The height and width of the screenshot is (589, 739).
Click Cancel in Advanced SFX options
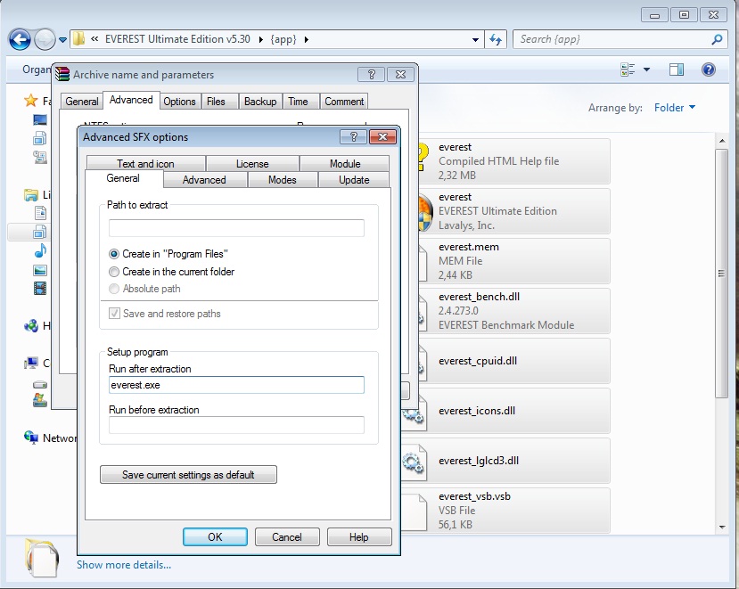click(286, 537)
